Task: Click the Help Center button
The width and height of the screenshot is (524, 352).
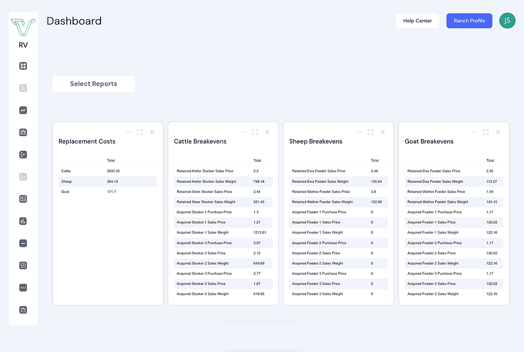Action: 417,21
